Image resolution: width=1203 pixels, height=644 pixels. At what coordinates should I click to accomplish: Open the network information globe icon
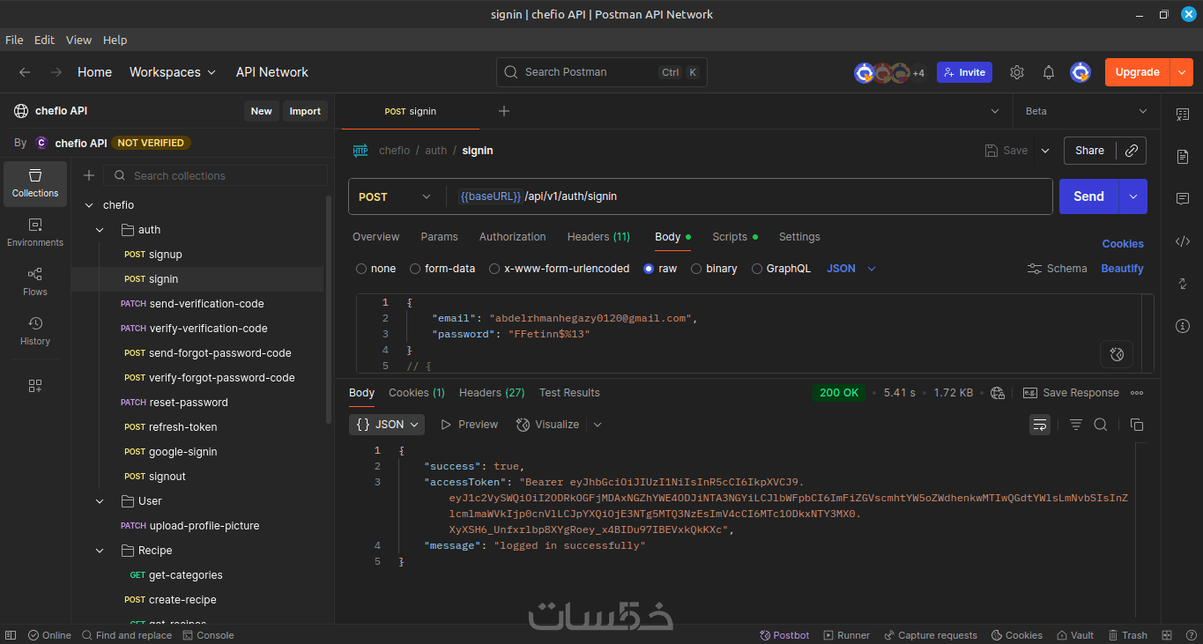(x=998, y=393)
